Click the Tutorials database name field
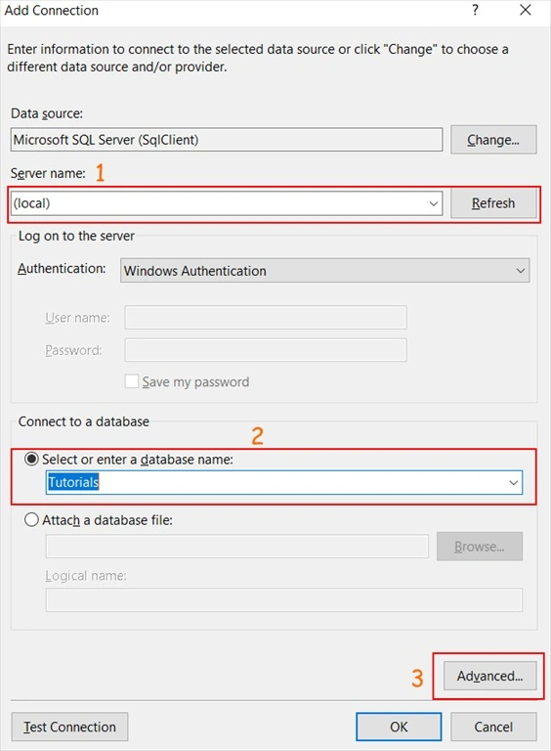Image resolution: width=551 pixels, height=751 pixels. (x=284, y=482)
